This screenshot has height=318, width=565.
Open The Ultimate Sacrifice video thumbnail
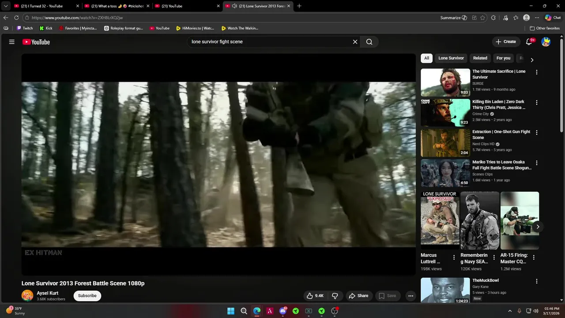445,83
